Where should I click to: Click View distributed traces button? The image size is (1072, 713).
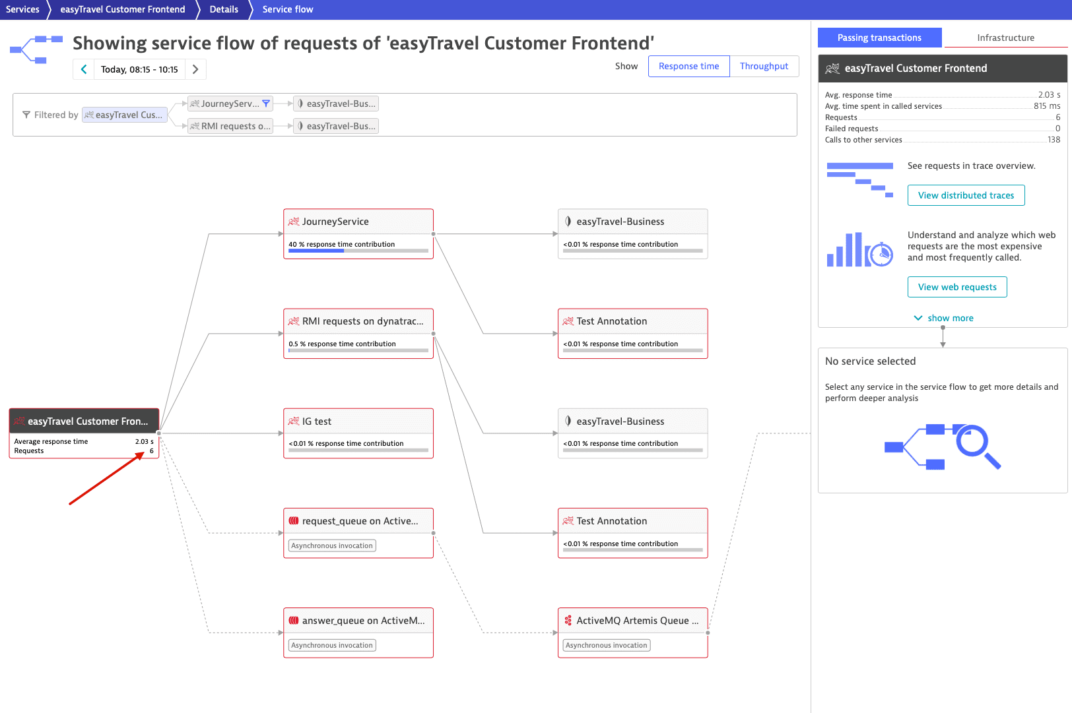click(966, 195)
